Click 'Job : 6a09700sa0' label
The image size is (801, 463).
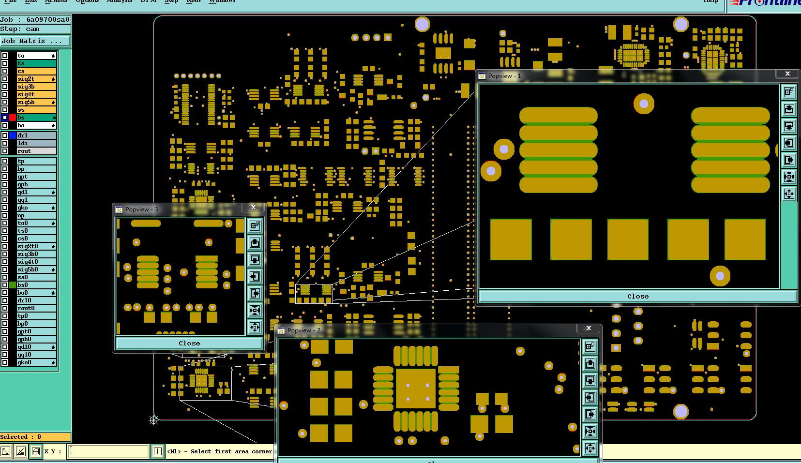[x=35, y=19]
